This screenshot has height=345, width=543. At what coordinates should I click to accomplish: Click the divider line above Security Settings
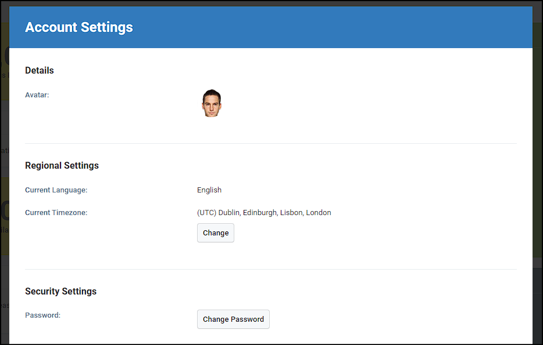pos(271,270)
